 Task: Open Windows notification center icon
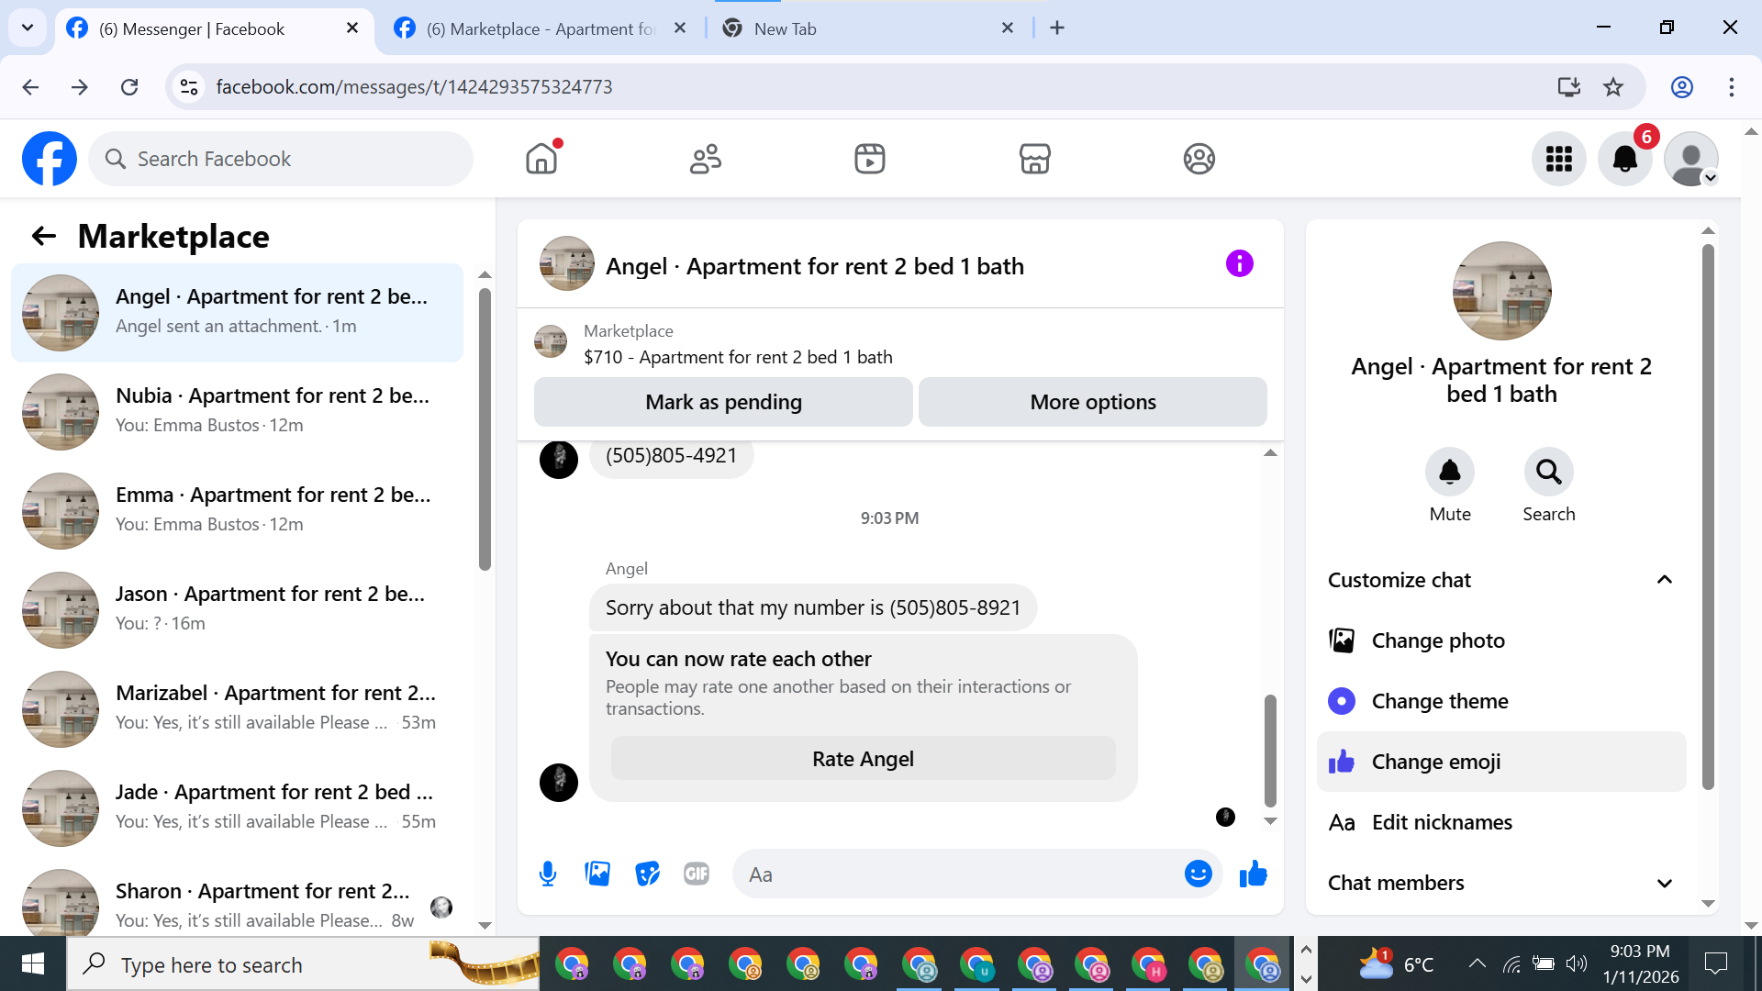[1715, 963]
